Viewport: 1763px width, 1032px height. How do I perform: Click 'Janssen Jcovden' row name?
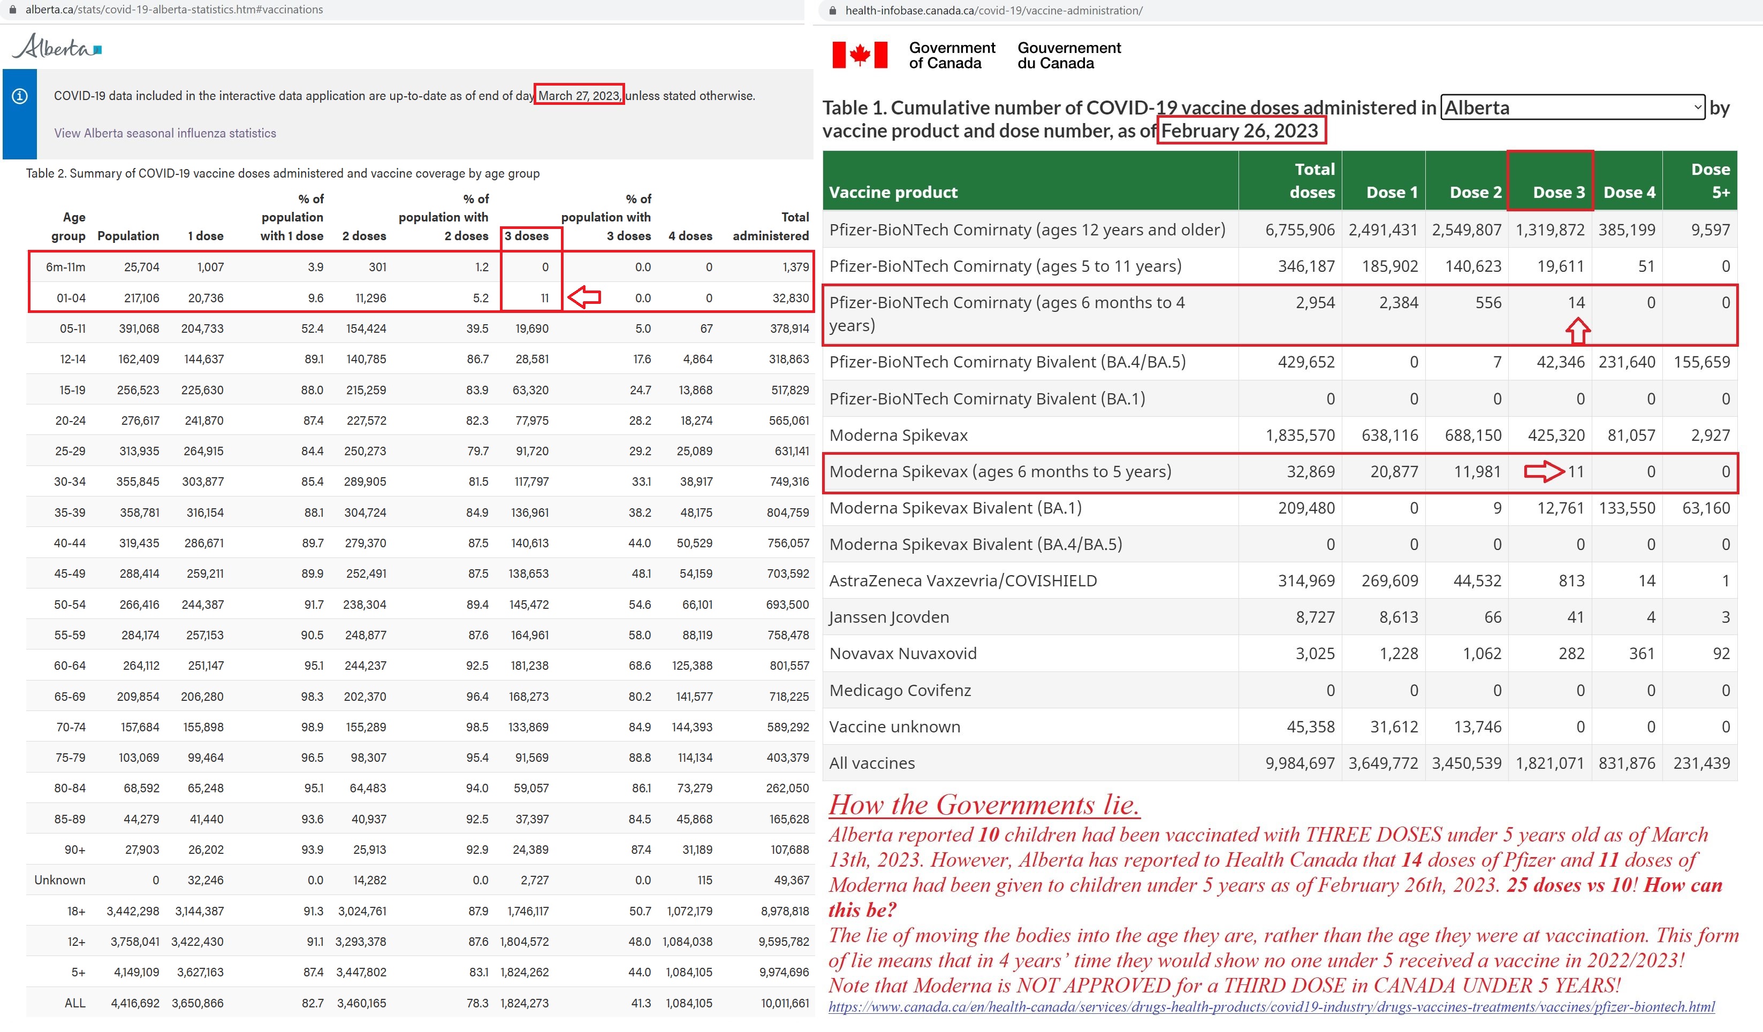point(889,617)
